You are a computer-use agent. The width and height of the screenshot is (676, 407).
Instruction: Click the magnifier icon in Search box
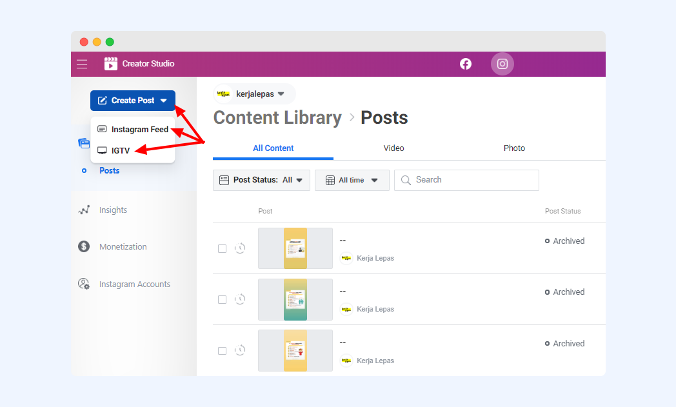[x=406, y=180]
